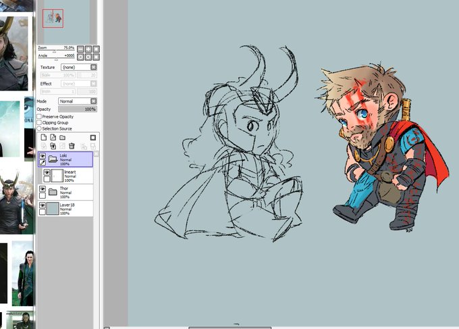
Task: Add a layer mask to the selected layer
Action: point(93,137)
